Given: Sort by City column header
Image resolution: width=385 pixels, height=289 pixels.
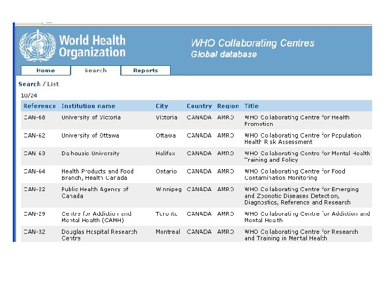Looking at the screenshot, I should click(x=162, y=106).
